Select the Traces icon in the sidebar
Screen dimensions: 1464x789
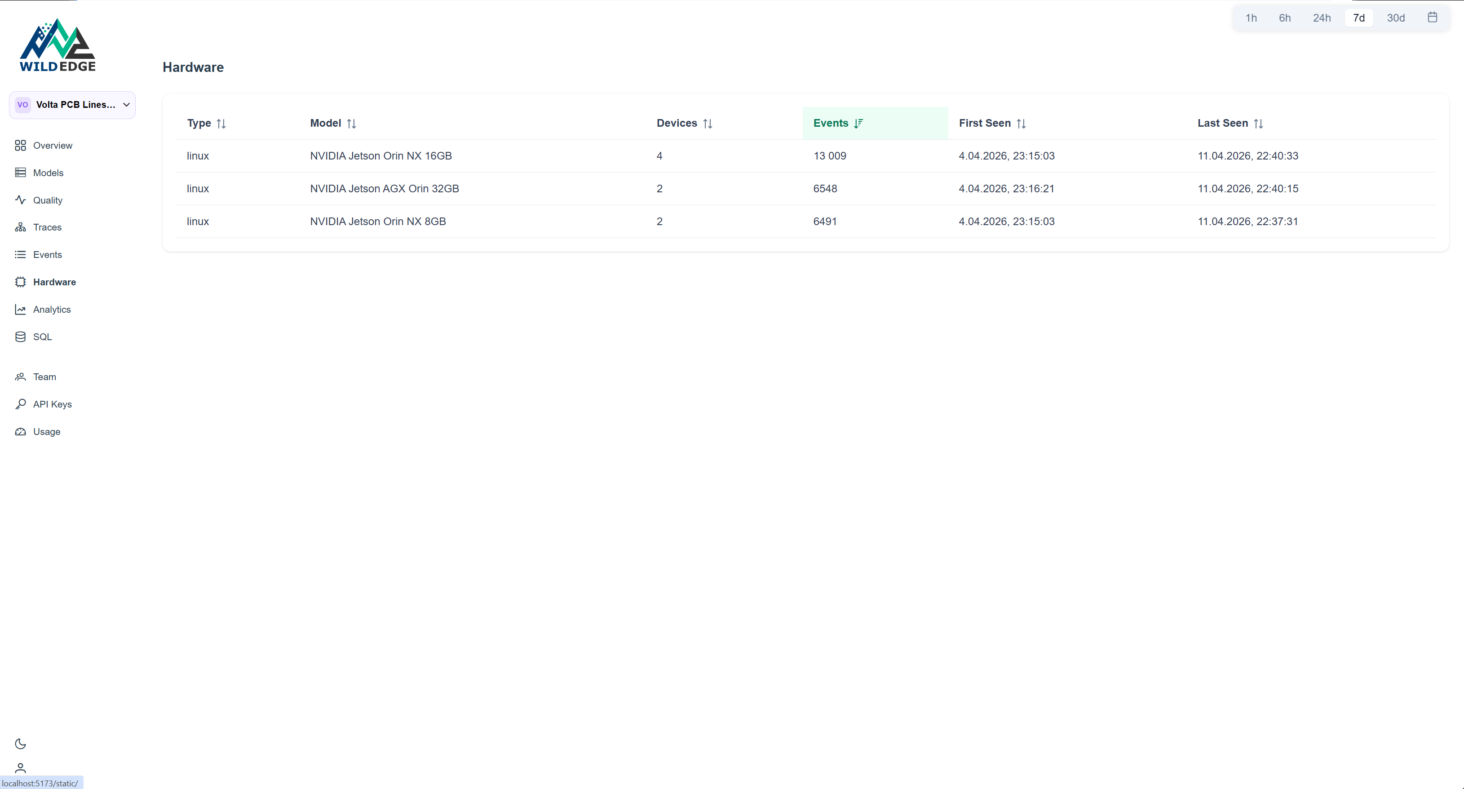click(21, 227)
